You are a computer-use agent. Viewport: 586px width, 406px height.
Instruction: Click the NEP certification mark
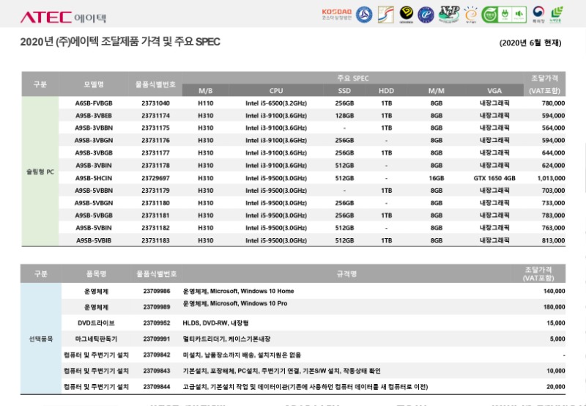449,14
